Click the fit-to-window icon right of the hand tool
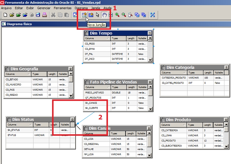The width and height of the screenshot is (231, 164). (111, 15)
